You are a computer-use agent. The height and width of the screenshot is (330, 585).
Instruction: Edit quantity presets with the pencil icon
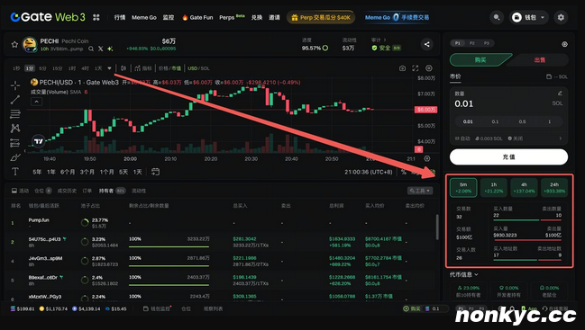point(560,93)
